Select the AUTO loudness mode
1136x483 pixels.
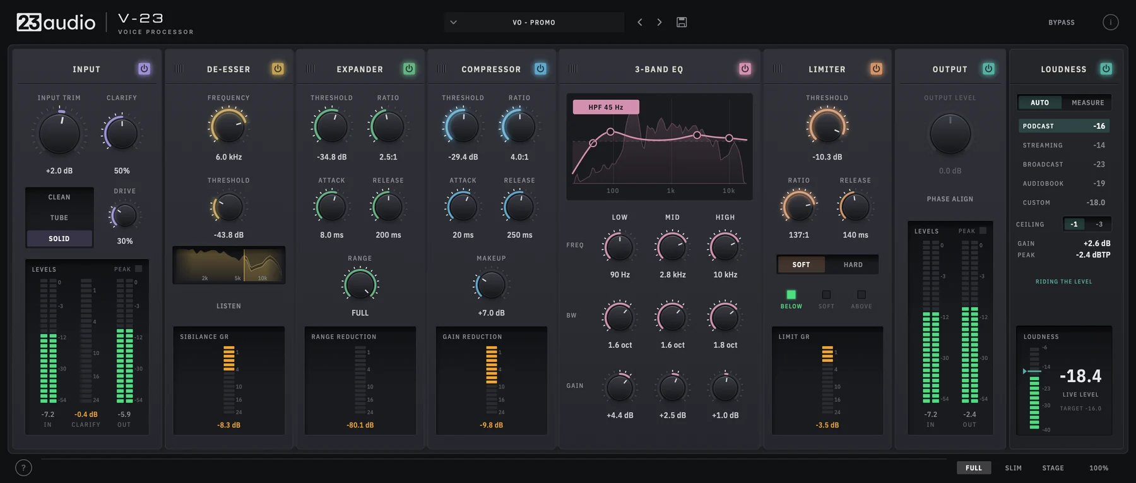(1039, 102)
